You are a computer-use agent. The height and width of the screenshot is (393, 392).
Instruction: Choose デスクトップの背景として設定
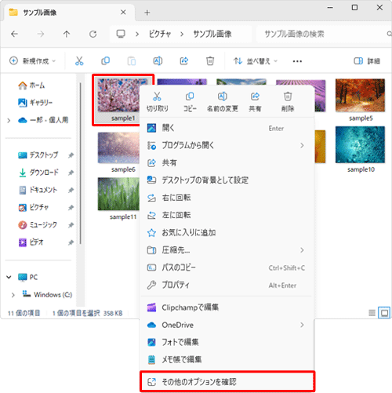227,180
